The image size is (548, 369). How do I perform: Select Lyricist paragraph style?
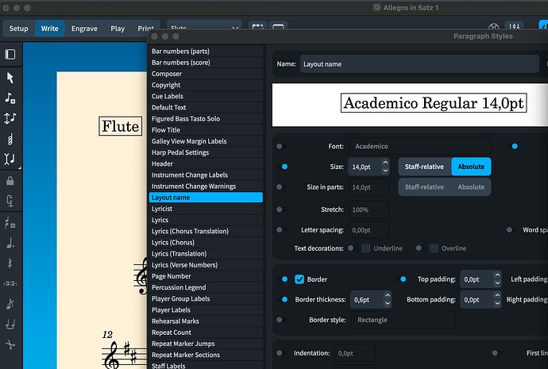pos(206,209)
